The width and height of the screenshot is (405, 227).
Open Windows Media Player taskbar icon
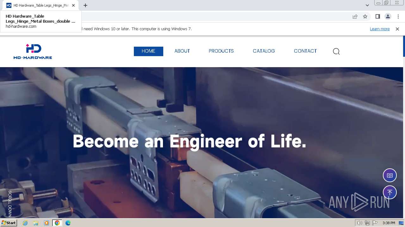[47, 223]
